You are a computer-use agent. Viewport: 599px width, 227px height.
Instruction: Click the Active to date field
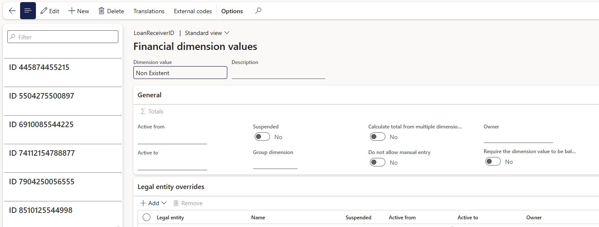[x=172, y=164]
